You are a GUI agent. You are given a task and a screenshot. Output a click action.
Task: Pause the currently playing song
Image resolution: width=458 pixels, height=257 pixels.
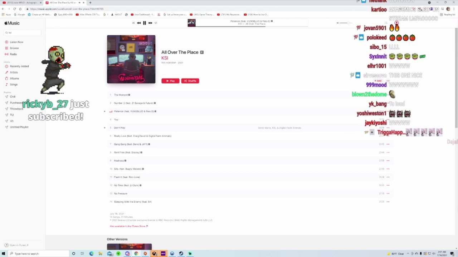(x=145, y=23)
